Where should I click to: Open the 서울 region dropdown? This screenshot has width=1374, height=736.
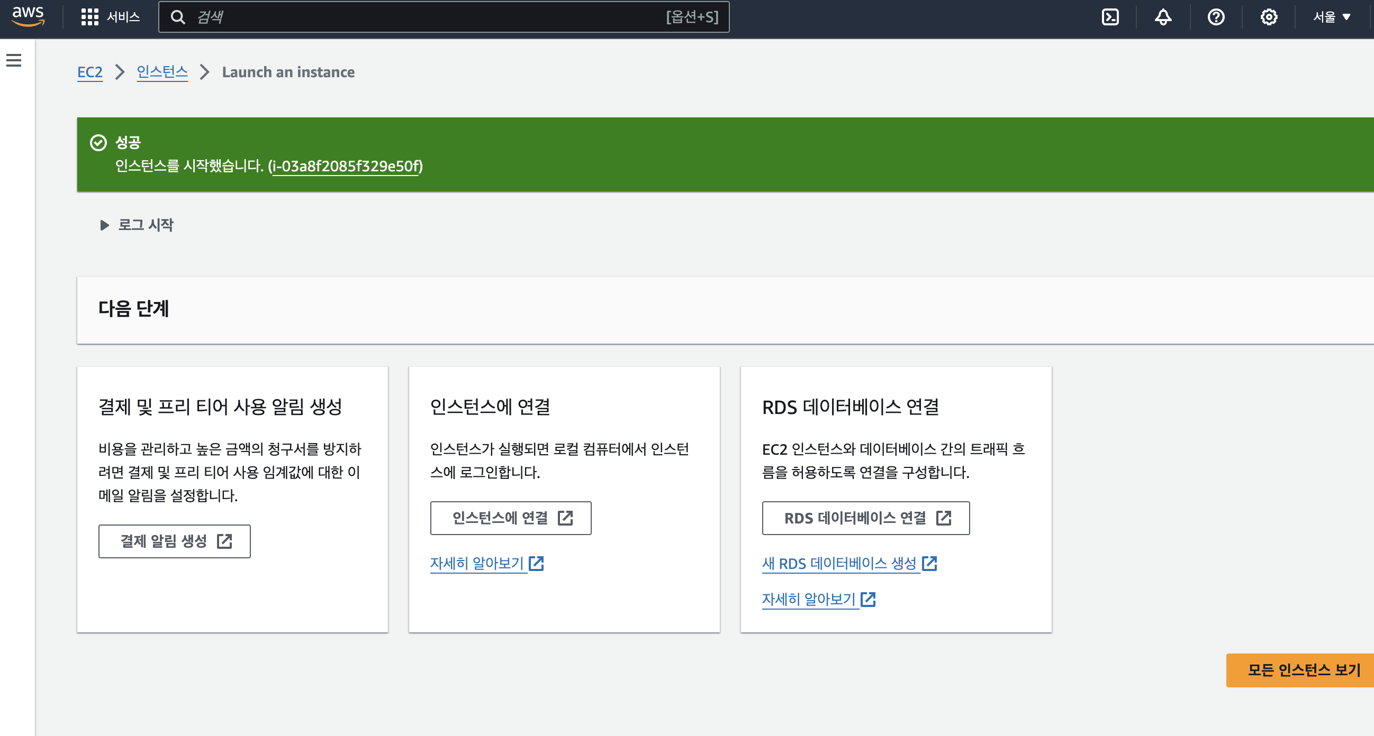pos(1331,17)
